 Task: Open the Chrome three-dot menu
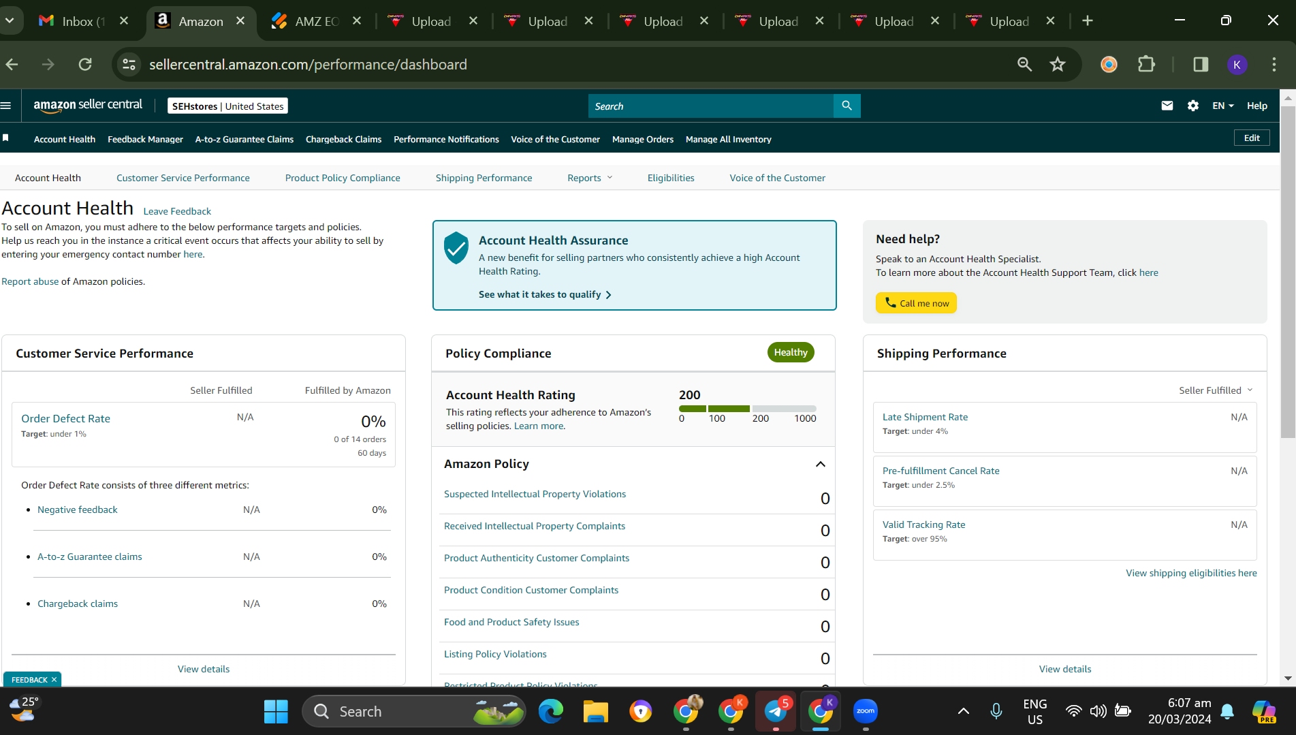tap(1274, 64)
